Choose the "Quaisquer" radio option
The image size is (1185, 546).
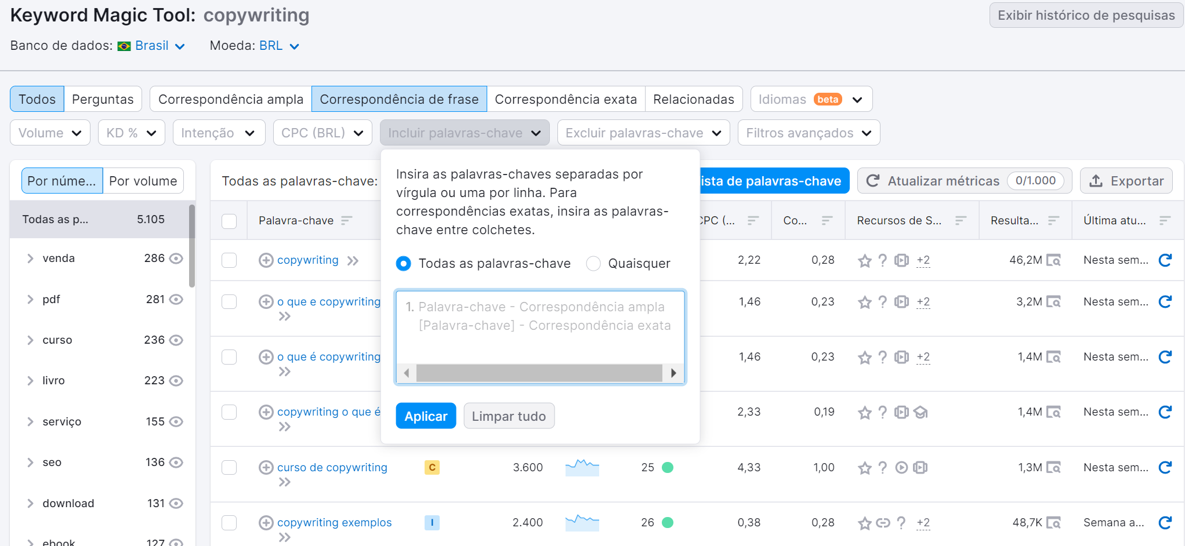[x=593, y=263]
